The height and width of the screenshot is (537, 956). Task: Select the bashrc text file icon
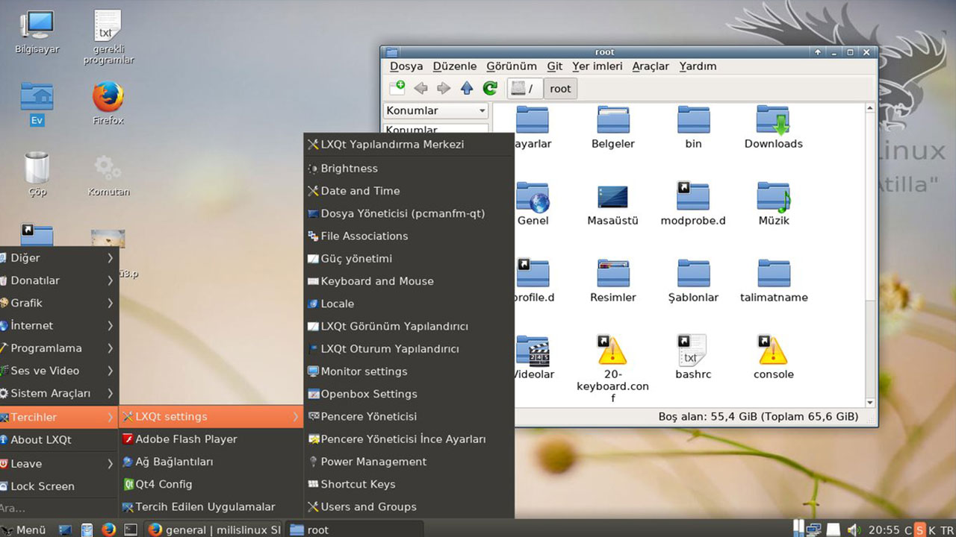point(692,351)
